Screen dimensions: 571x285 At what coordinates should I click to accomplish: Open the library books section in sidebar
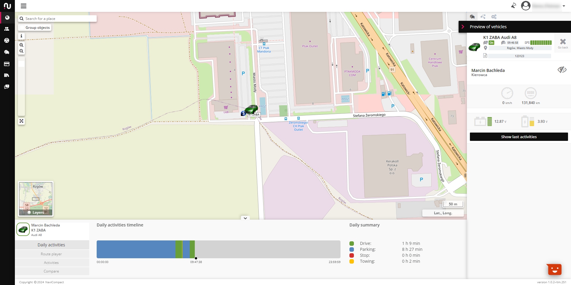[x=7, y=75]
